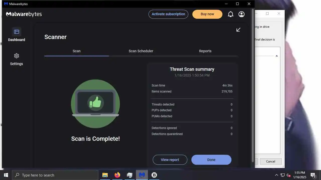Viewport: 321px width, 180px height.
Task: Click the Scan is Complete! message
Action: 96,139
